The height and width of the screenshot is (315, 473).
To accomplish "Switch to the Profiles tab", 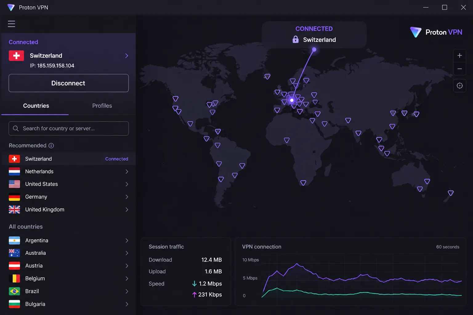I will tap(102, 106).
